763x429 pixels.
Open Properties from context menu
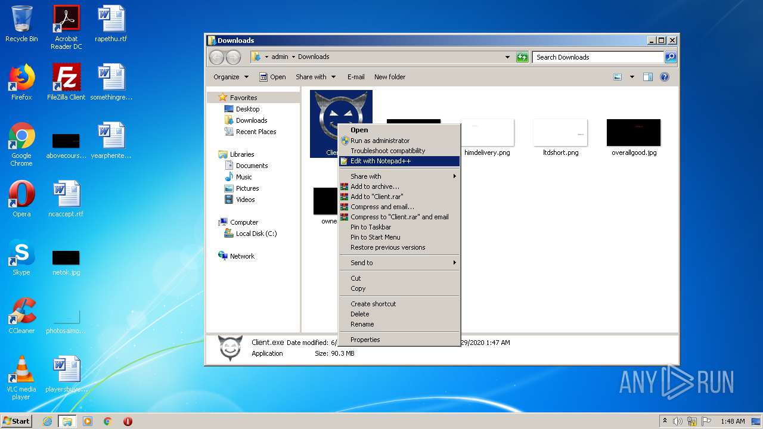pos(399,340)
